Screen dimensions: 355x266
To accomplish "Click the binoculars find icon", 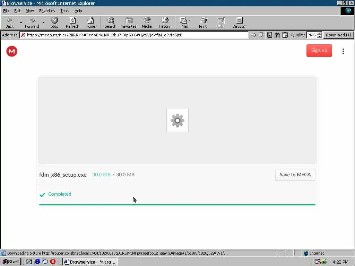I will point(277,35).
